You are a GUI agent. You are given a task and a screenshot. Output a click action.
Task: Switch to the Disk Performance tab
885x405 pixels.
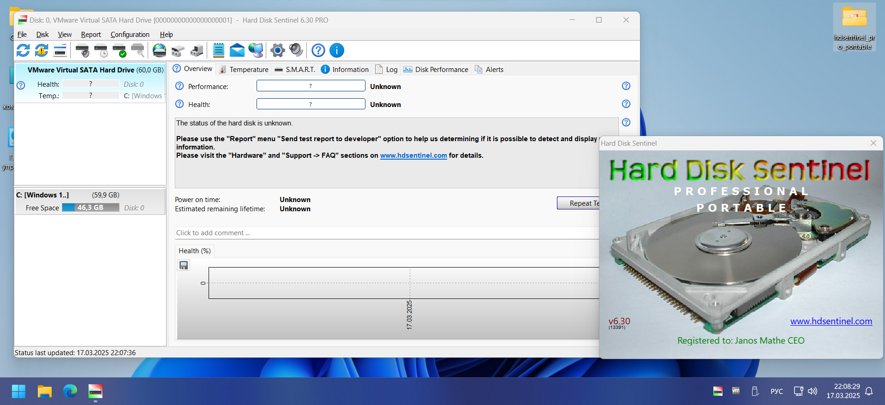[x=436, y=69]
